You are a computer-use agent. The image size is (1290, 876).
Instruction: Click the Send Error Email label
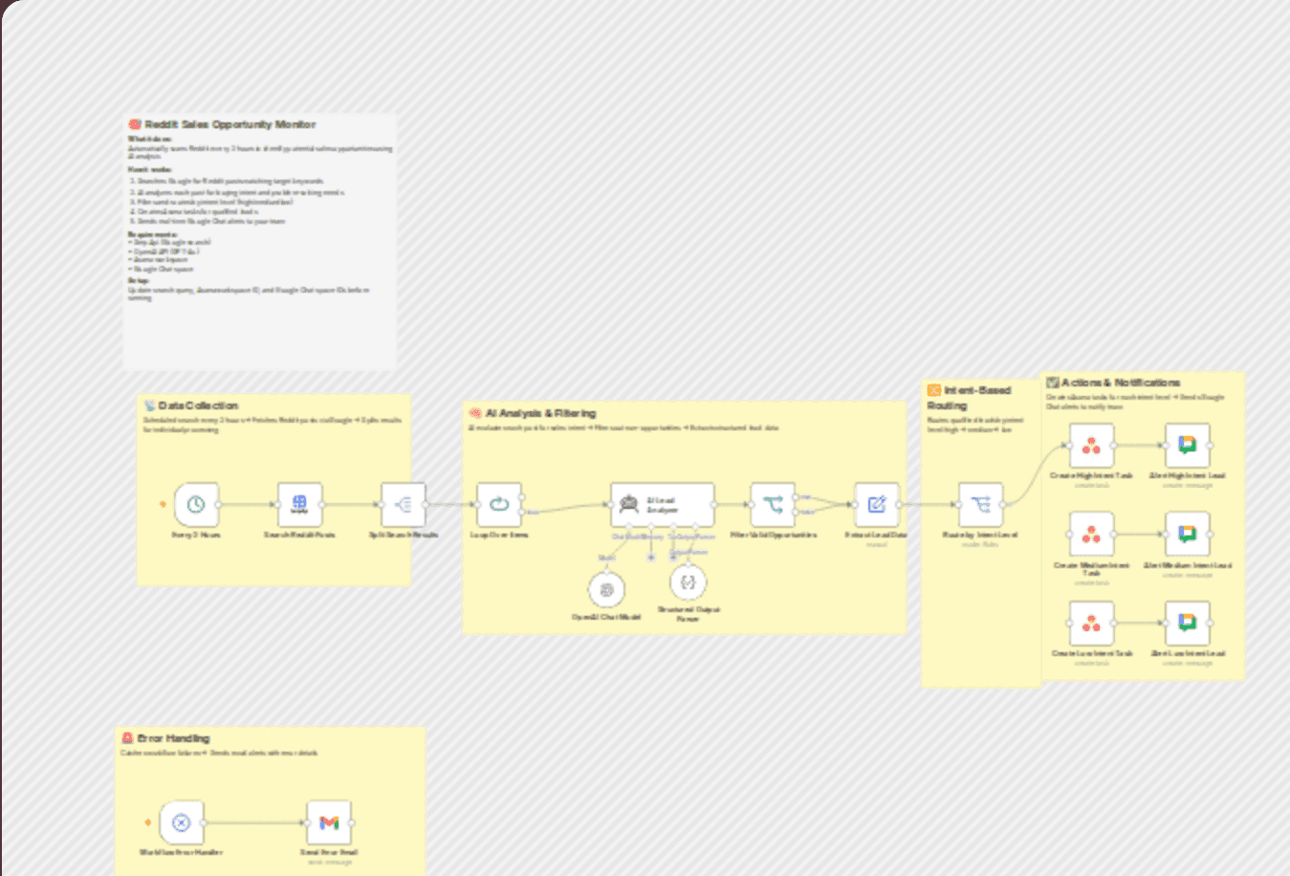tap(329, 852)
